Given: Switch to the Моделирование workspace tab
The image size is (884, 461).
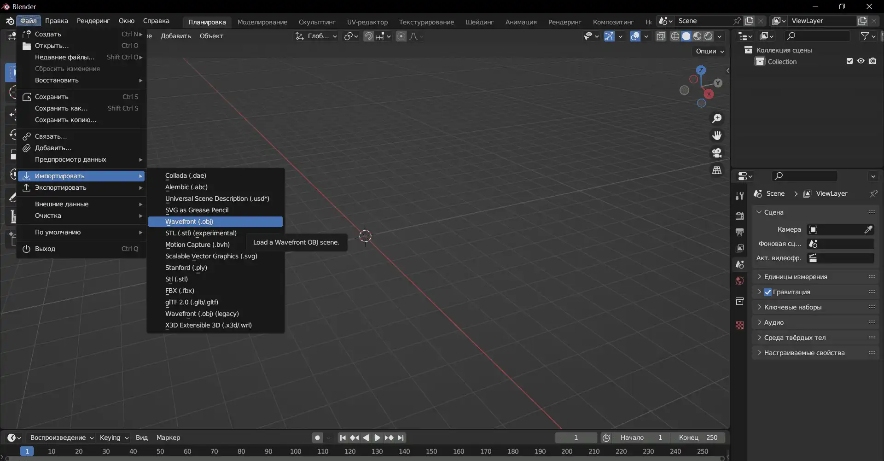Looking at the screenshot, I should click(x=262, y=22).
